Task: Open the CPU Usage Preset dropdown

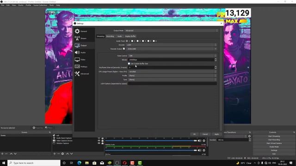Action: (x=173, y=72)
